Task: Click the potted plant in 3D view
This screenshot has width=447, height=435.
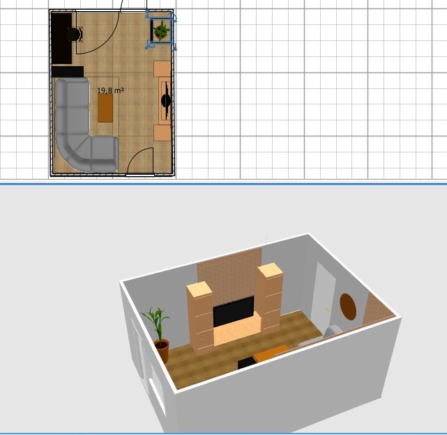Action: (x=158, y=331)
